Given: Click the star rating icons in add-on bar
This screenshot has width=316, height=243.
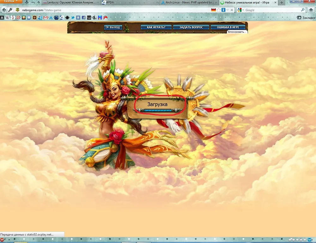Looking at the screenshot, I should [297, 240].
